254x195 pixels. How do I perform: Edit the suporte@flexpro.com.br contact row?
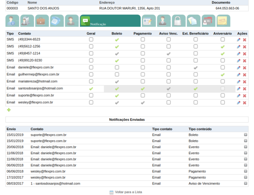[x=238, y=96]
